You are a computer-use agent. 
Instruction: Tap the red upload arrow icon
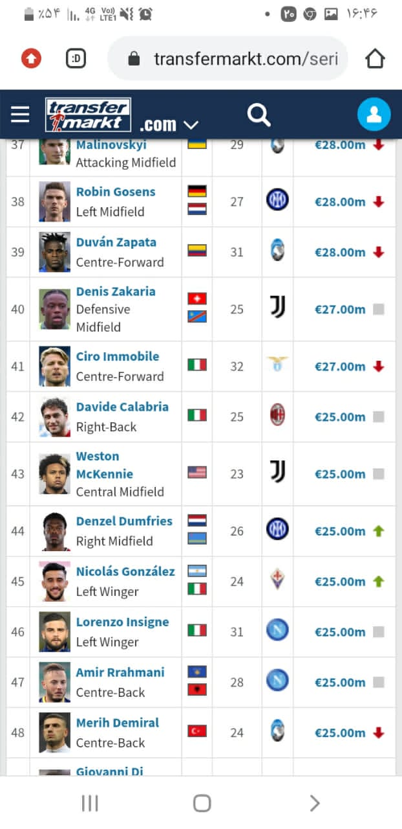tap(31, 59)
